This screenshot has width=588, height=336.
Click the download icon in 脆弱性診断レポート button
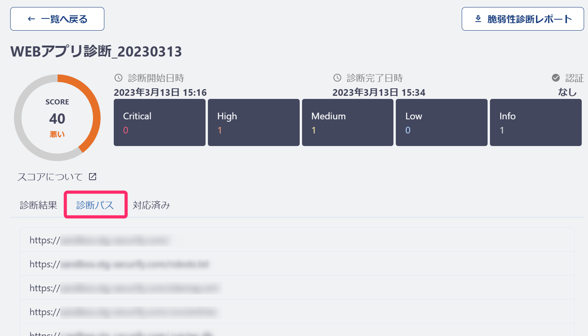click(x=478, y=19)
